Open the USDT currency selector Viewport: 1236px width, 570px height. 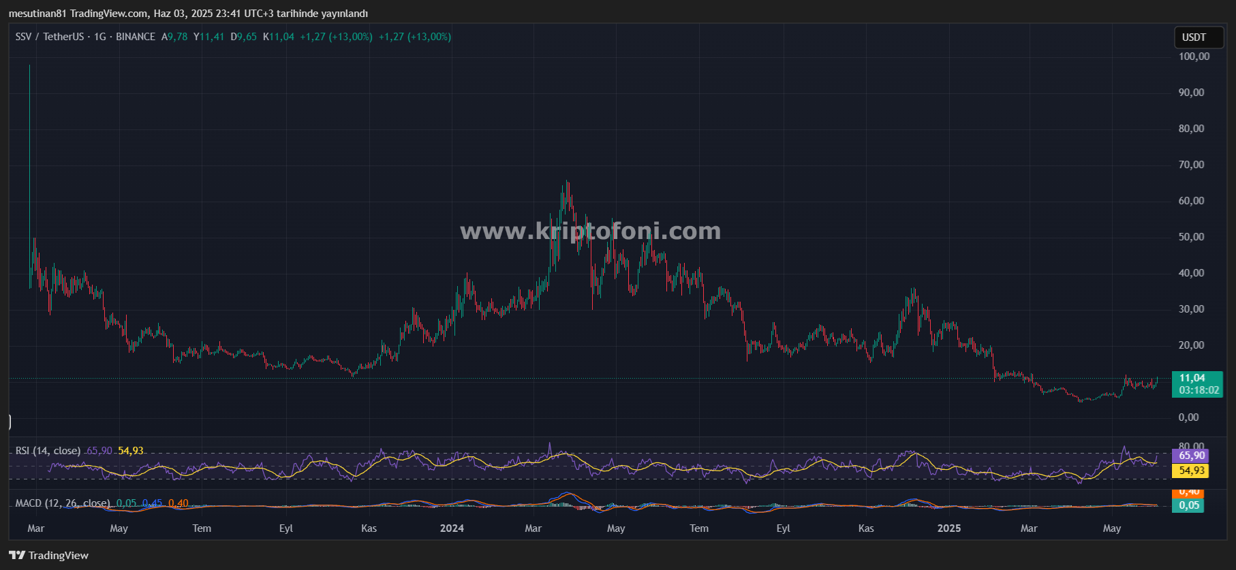coord(1199,37)
